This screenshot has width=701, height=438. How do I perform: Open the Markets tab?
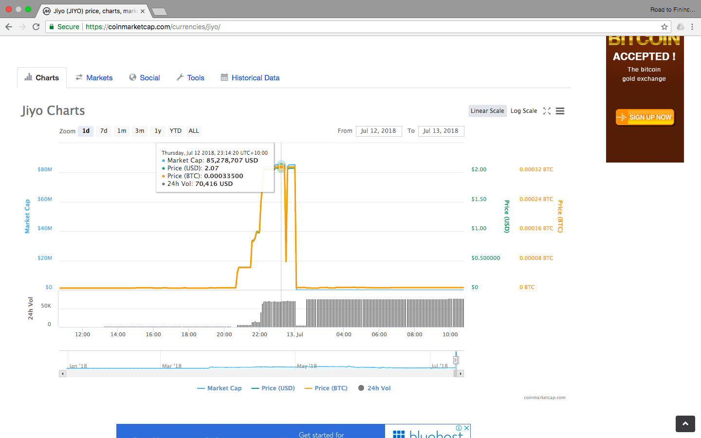point(94,78)
